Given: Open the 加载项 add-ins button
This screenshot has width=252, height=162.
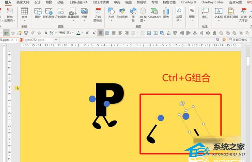Looking at the screenshot, I should 179,14.
